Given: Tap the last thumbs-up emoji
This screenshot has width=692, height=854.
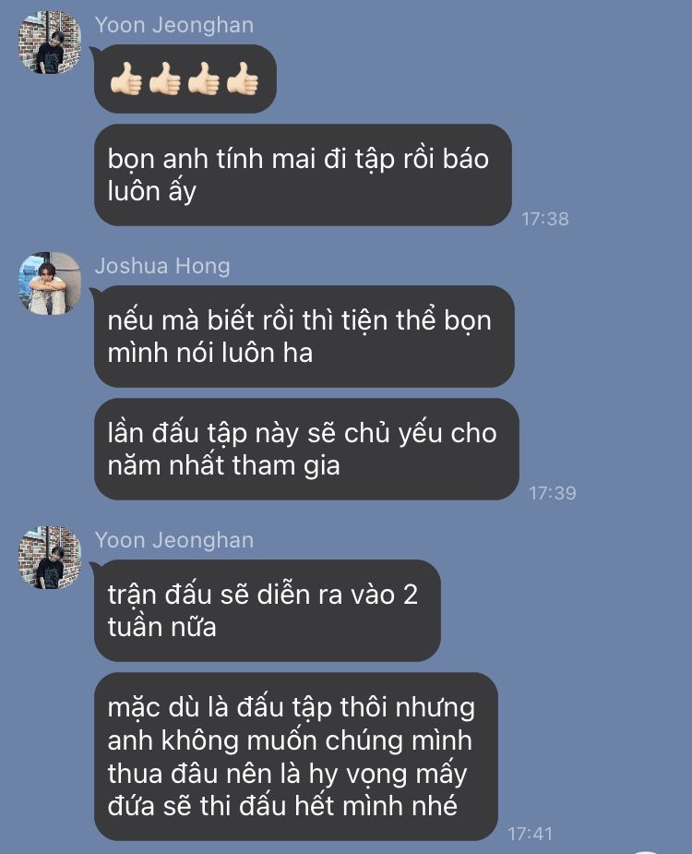Looking at the screenshot, I should click(x=243, y=79).
